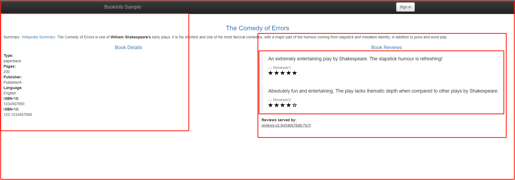This screenshot has width=515, height=180.
Task: Click Reviewer1's second rating star
Action: coord(276,73)
